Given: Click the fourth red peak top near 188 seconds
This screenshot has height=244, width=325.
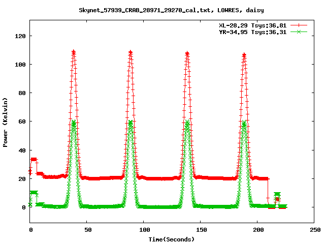Looking at the screenshot, I should point(244,55).
